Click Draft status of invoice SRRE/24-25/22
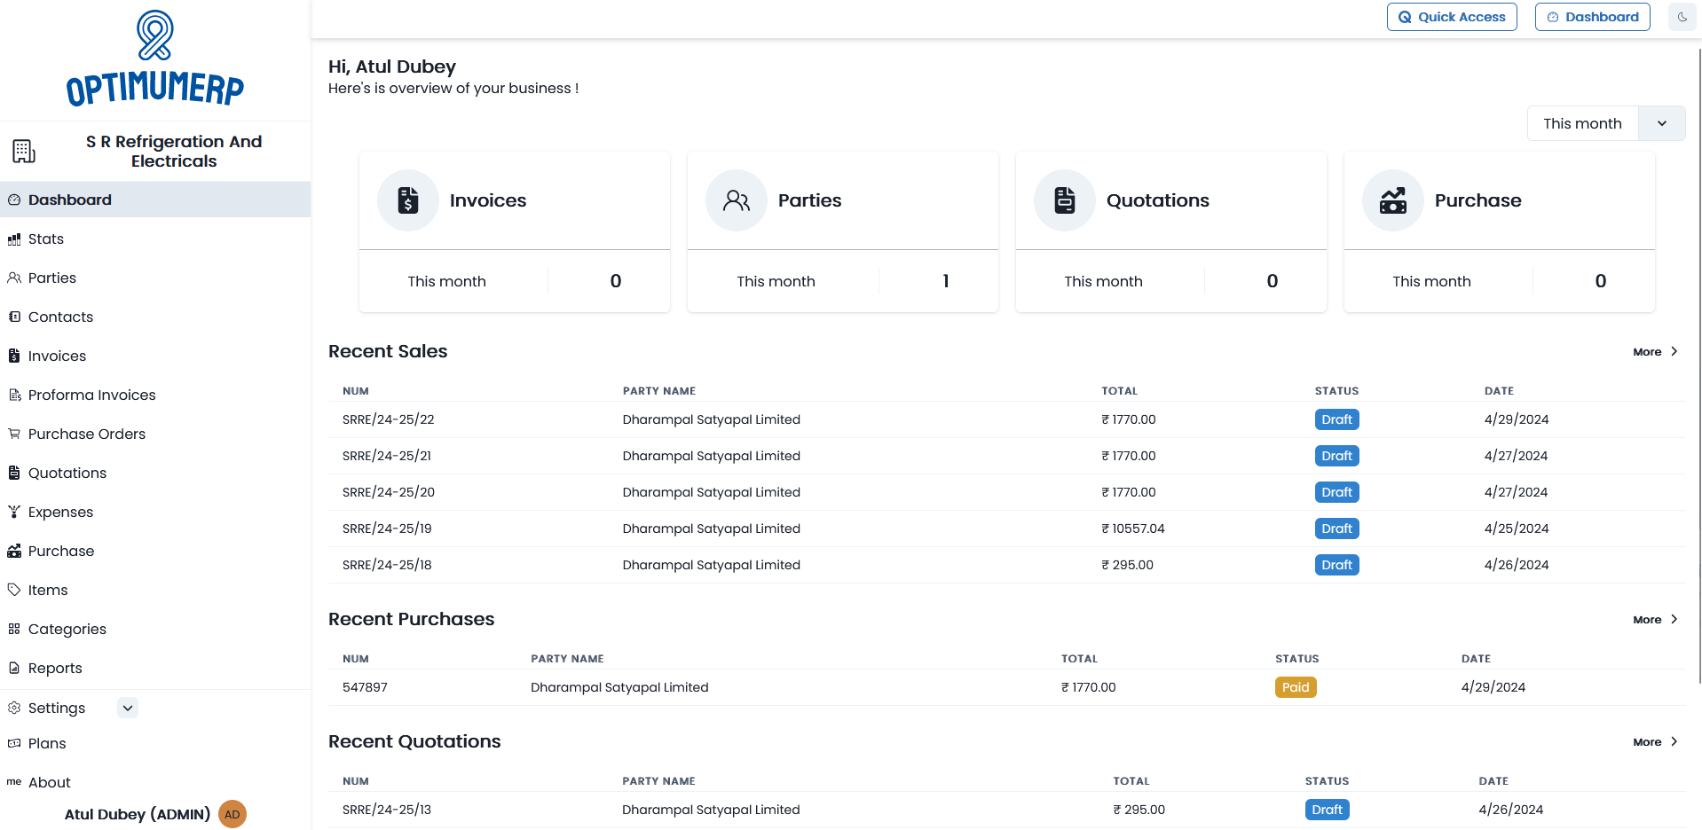This screenshot has height=830, width=1702. 1336,419
